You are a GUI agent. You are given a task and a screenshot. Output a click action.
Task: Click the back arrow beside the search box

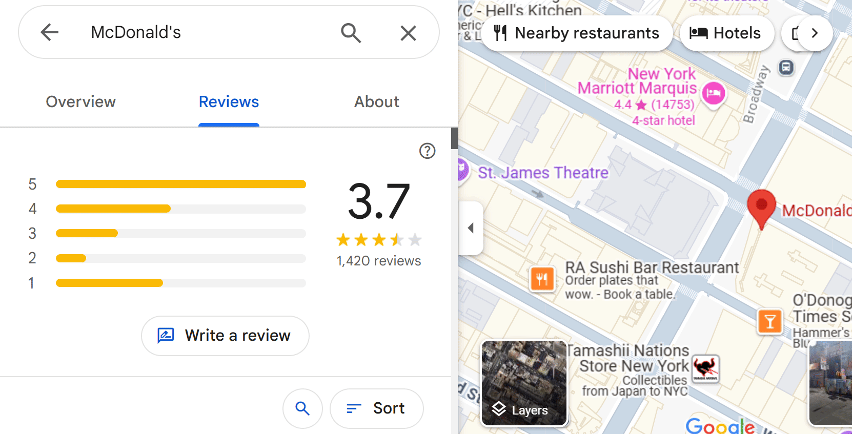pos(50,32)
